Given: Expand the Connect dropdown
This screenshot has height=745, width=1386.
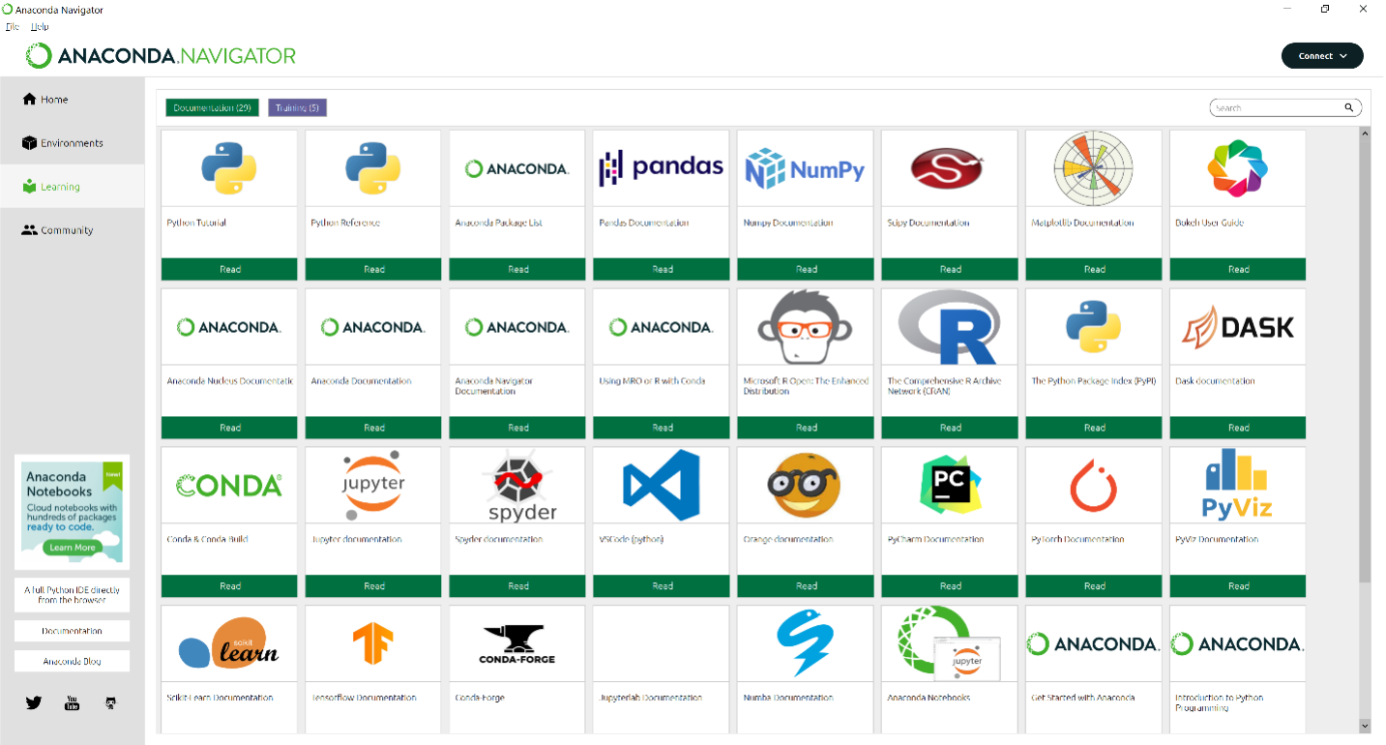Looking at the screenshot, I should tap(1322, 56).
